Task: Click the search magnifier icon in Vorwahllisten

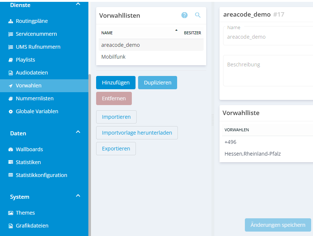Action: (x=198, y=15)
